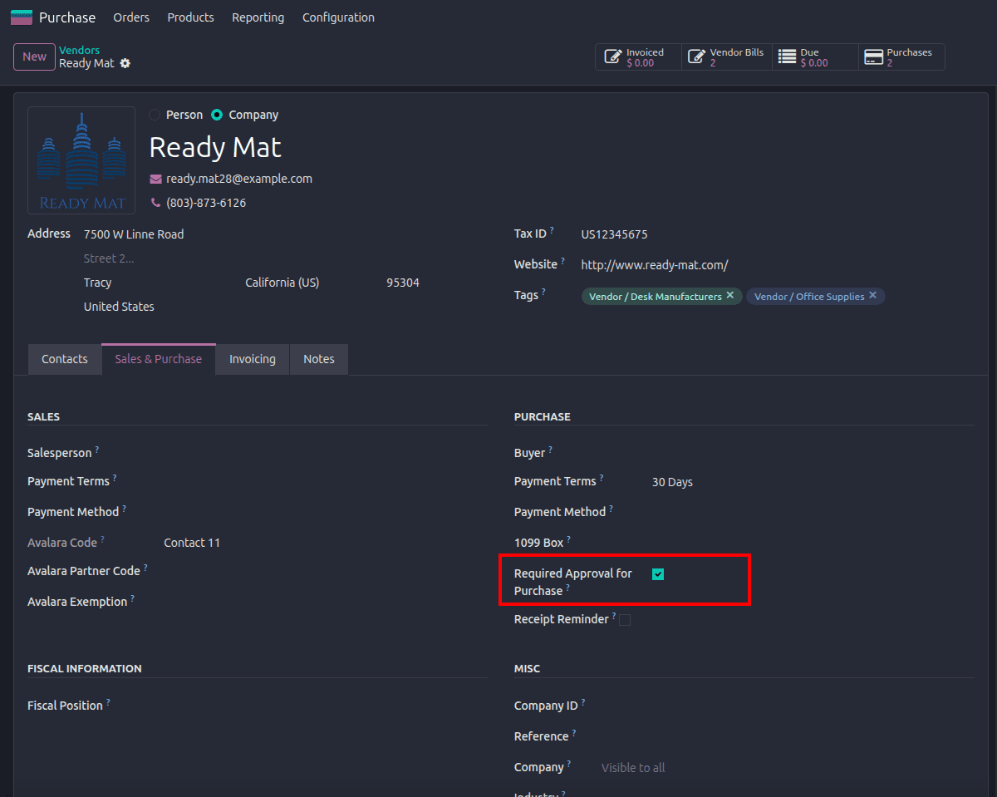This screenshot has height=797, width=997.
Task: Open the Purchase app home icon
Action: [x=22, y=17]
